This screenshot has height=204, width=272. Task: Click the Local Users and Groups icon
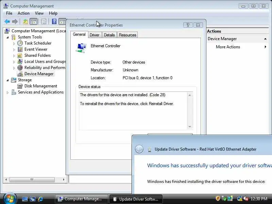(x=20, y=62)
